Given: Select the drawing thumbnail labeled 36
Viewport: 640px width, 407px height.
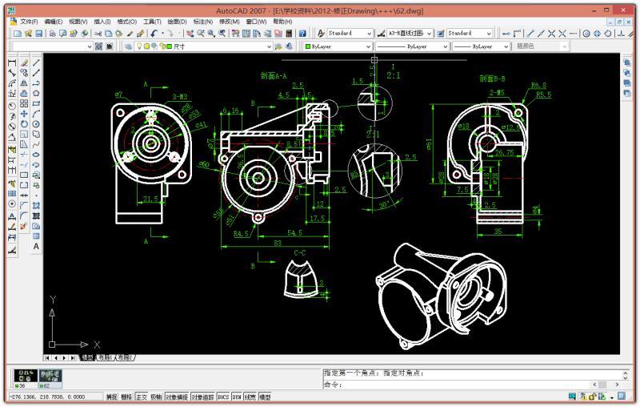Looking at the screenshot, I should [26, 376].
